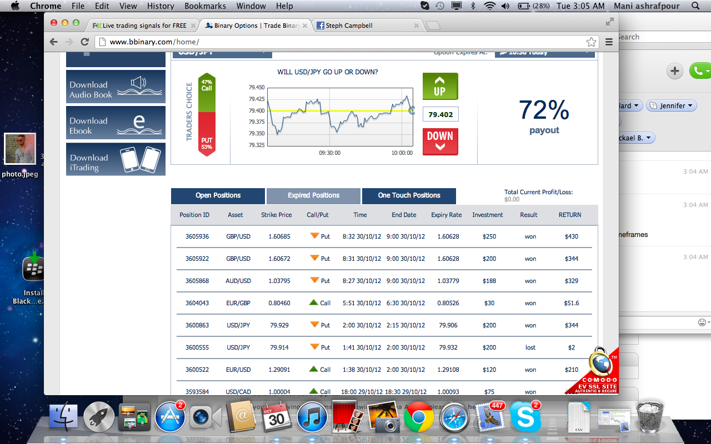Click user name Mani ashrafpour in menu bar
This screenshot has height=444, width=711.
[x=648, y=6]
